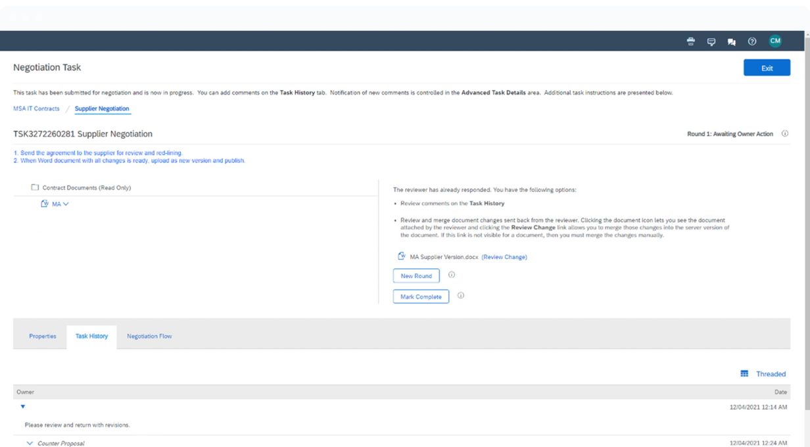Click the New Round button
The height and width of the screenshot is (447, 810).
tap(416, 276)
